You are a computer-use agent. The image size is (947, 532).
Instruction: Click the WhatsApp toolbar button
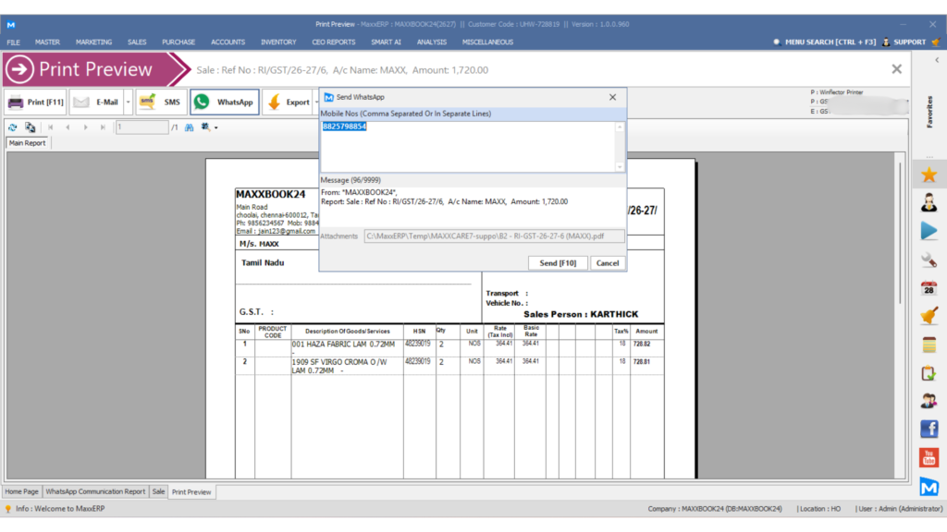(225, 102)
